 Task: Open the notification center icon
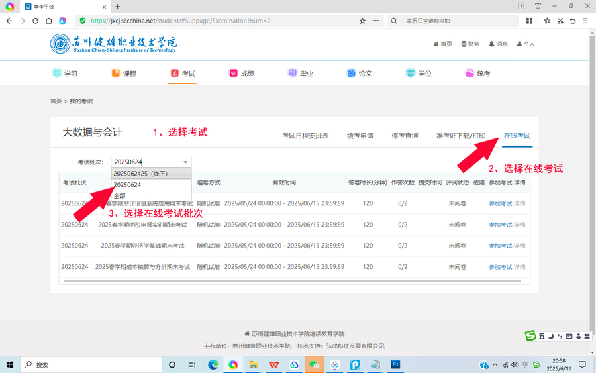coord(582,365)
